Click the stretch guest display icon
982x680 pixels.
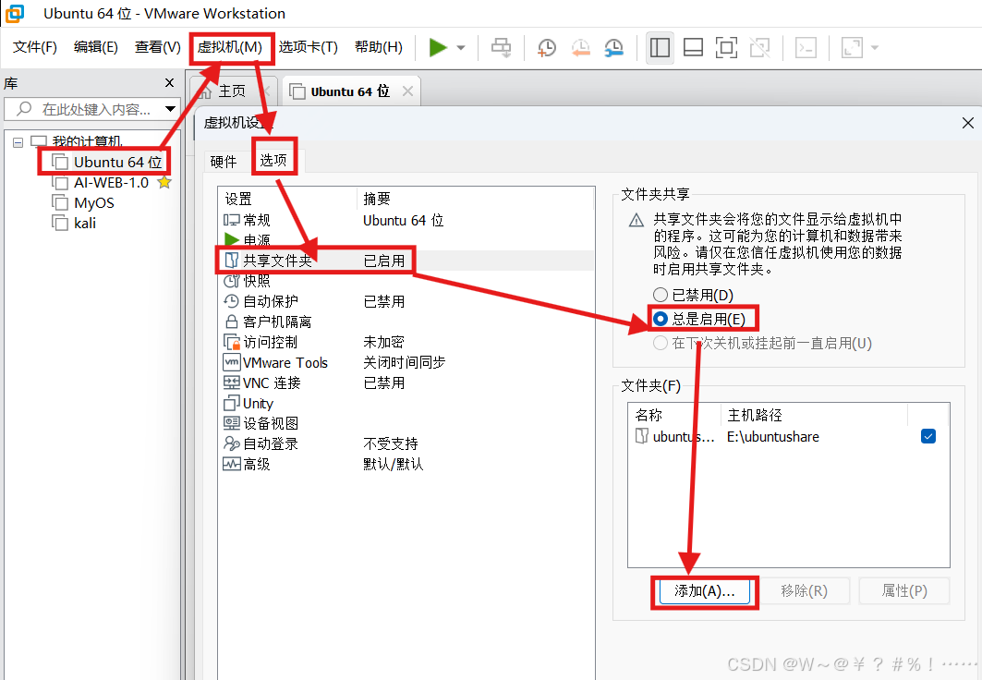[x=852, y=48]
